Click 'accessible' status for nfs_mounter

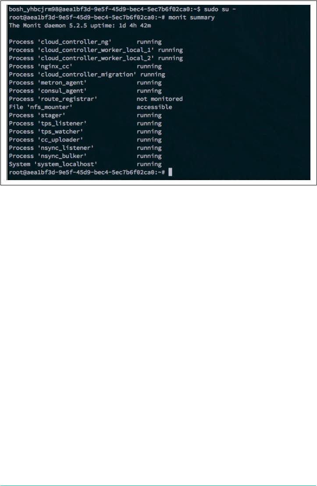154,107
